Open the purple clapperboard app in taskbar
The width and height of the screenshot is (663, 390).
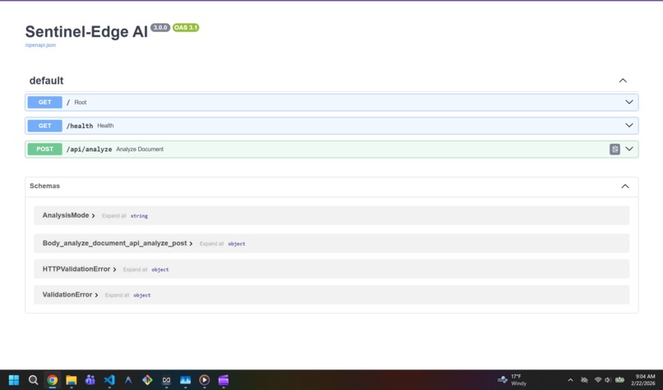coord(223,380)
